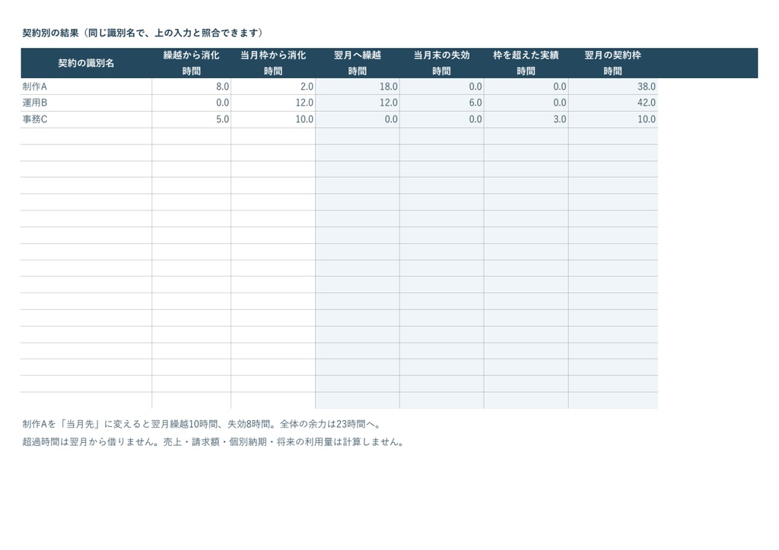Select 運用B's 12.0 in the 当月枠から消化 column
The height and width of the screenshot is (550, 779).
[273, 103]
